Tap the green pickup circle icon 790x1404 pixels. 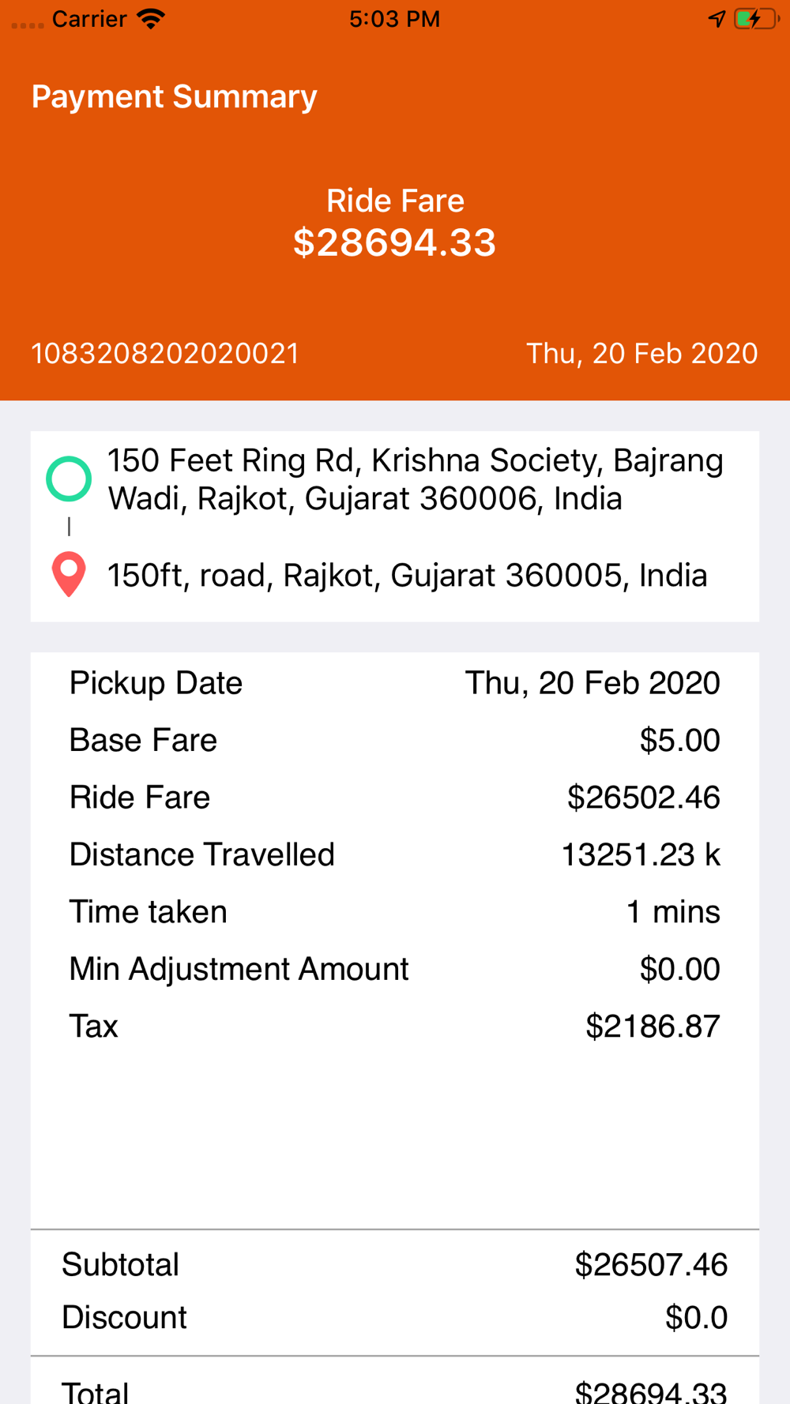pos(69,479)
